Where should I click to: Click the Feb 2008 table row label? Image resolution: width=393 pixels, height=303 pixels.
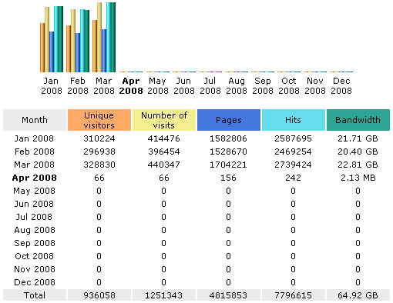[35, 151]
